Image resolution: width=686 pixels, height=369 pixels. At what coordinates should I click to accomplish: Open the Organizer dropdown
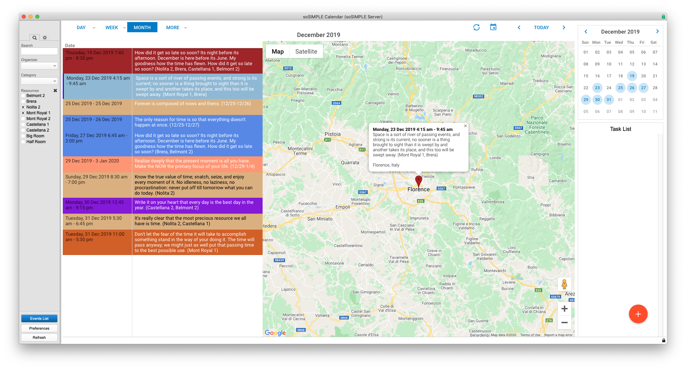[x=39, y=66]
